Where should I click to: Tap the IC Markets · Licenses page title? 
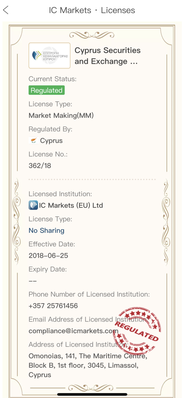tap(92, 10)
